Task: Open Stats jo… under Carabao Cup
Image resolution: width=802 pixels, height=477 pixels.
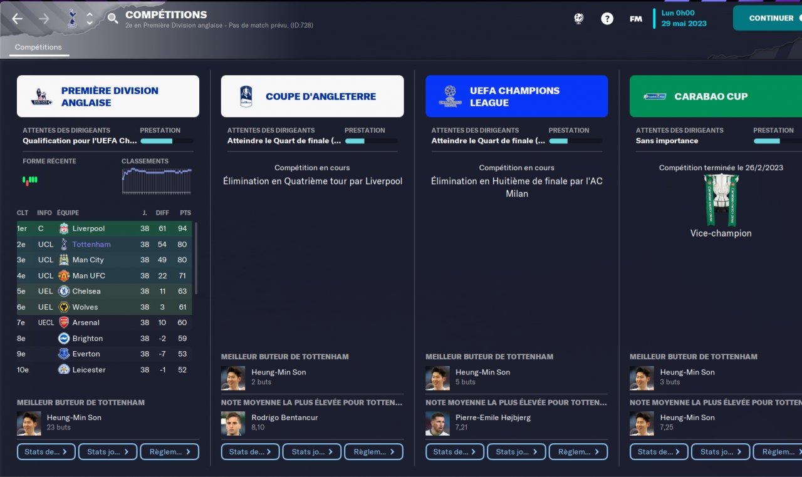Action: click(x=721, y=451)
